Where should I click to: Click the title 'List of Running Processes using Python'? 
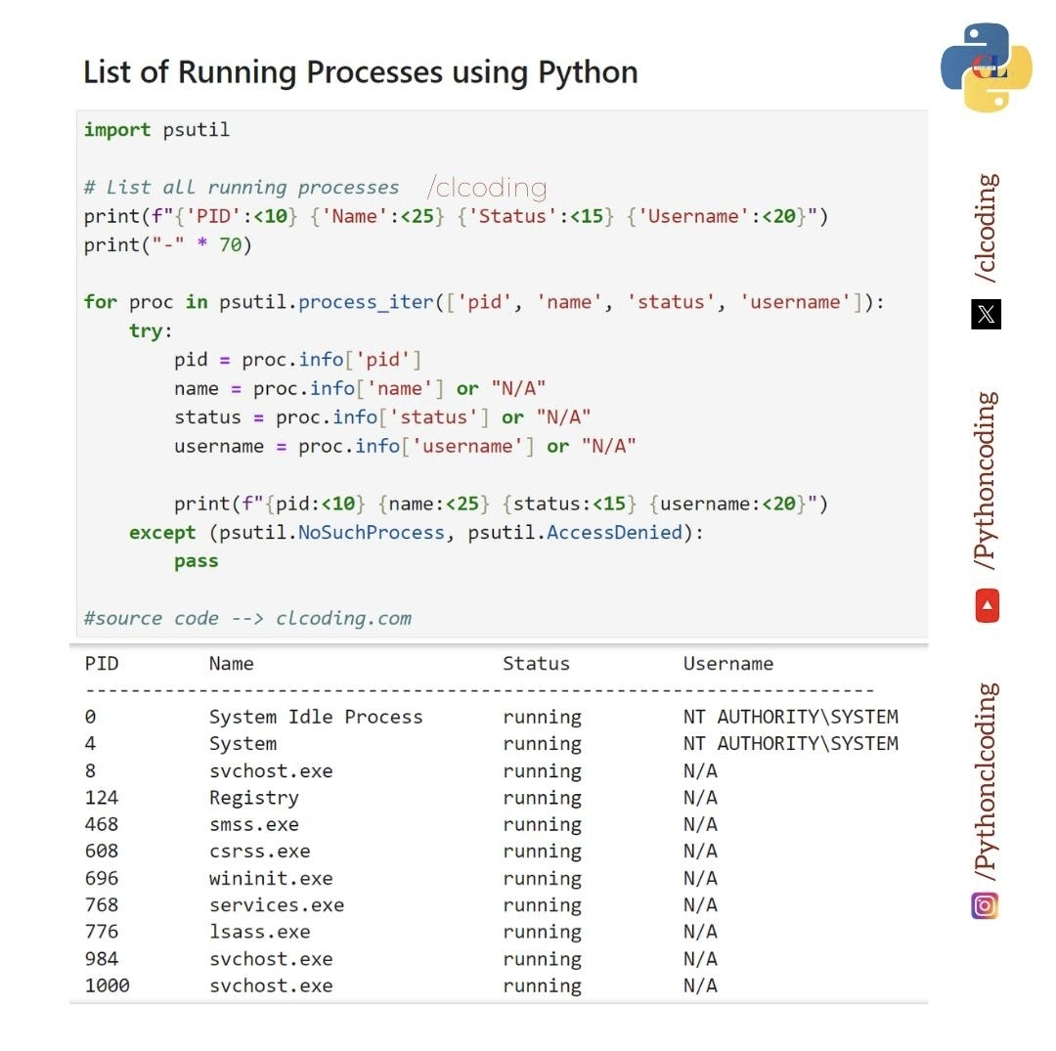pos(360,72)
